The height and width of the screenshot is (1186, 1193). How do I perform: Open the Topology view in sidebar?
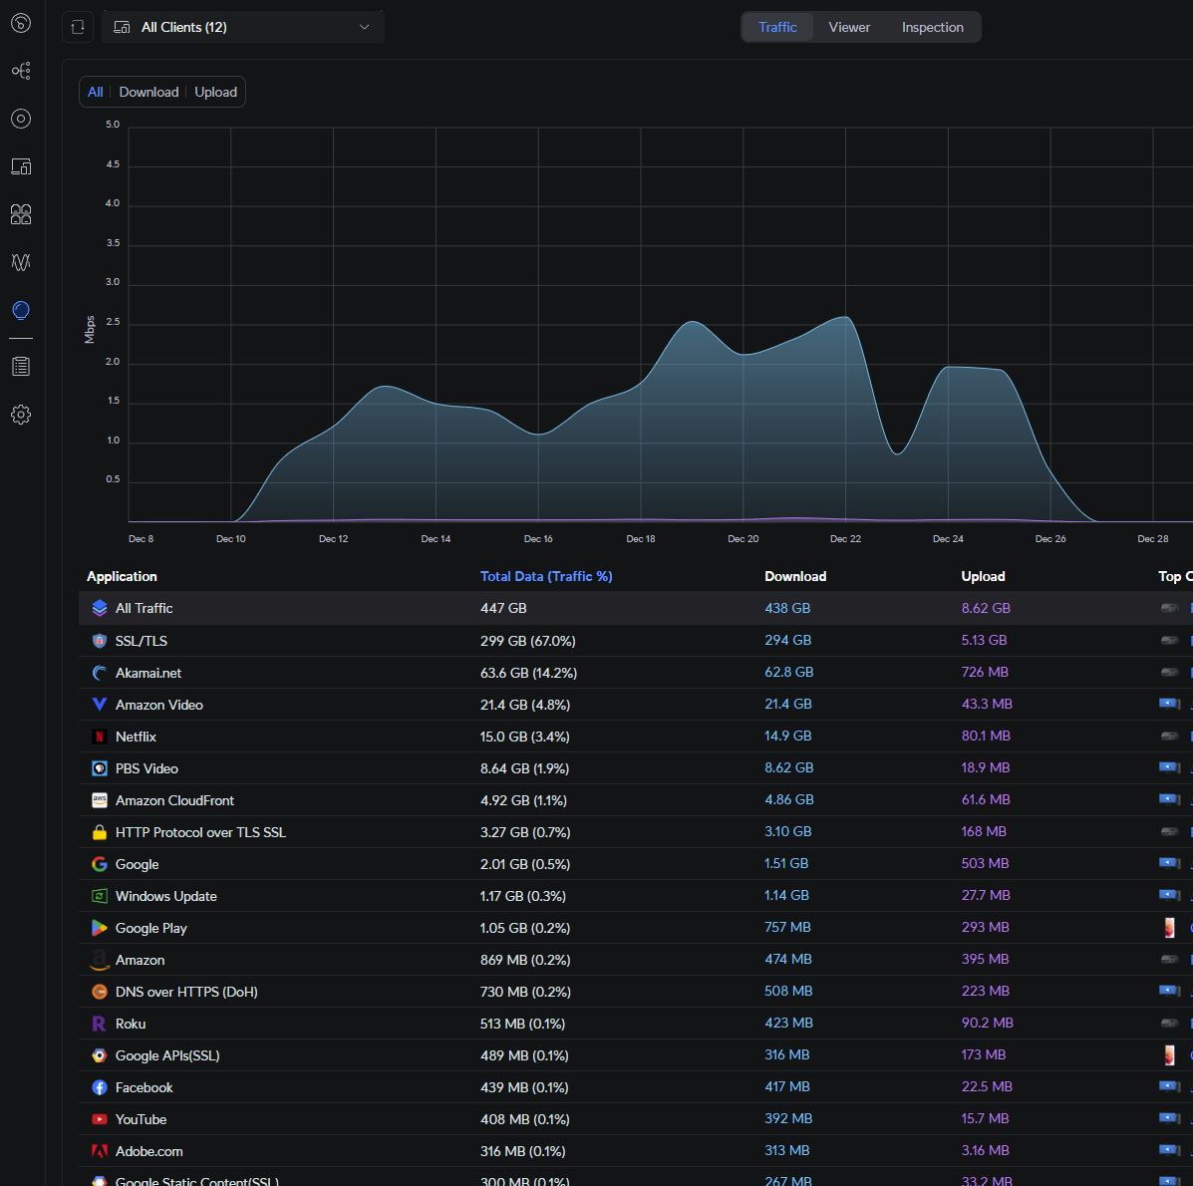[x=21, y=71]
